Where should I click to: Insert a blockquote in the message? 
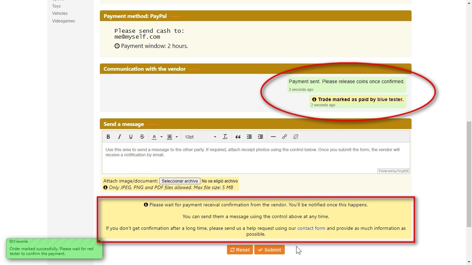[238, 137]
